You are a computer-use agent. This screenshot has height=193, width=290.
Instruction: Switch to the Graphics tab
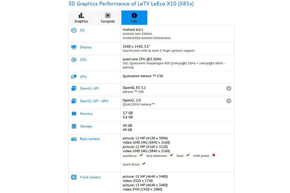point(81,18)
